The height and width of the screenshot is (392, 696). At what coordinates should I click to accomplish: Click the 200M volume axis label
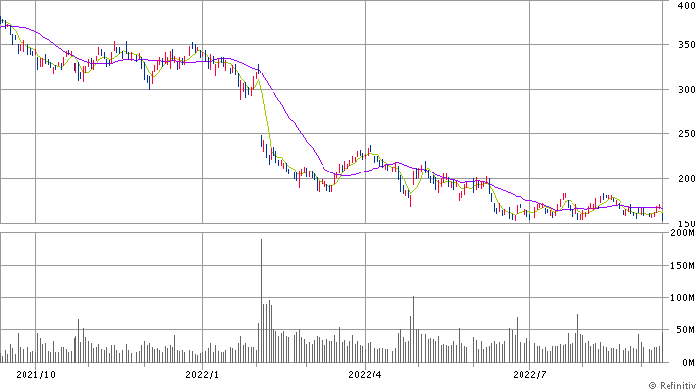tap(680, 233)
